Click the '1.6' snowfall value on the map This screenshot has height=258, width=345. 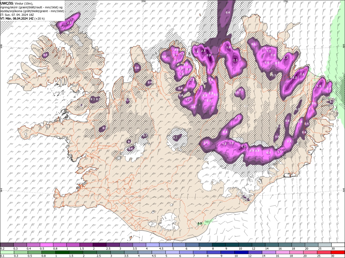[x=302, y=74]
